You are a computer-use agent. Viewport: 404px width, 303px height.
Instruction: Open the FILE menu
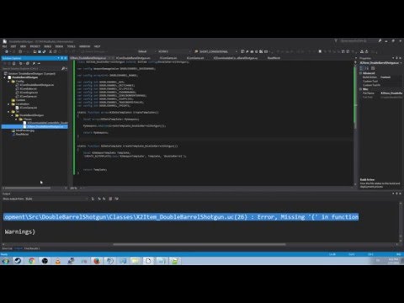click(5, 46)
